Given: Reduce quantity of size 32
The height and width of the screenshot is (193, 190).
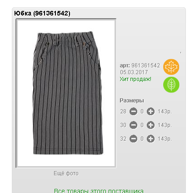Looking at the screenshot, I should (133, 139).
